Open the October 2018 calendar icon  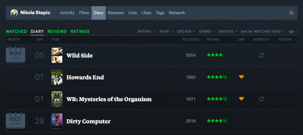point(15,121)
